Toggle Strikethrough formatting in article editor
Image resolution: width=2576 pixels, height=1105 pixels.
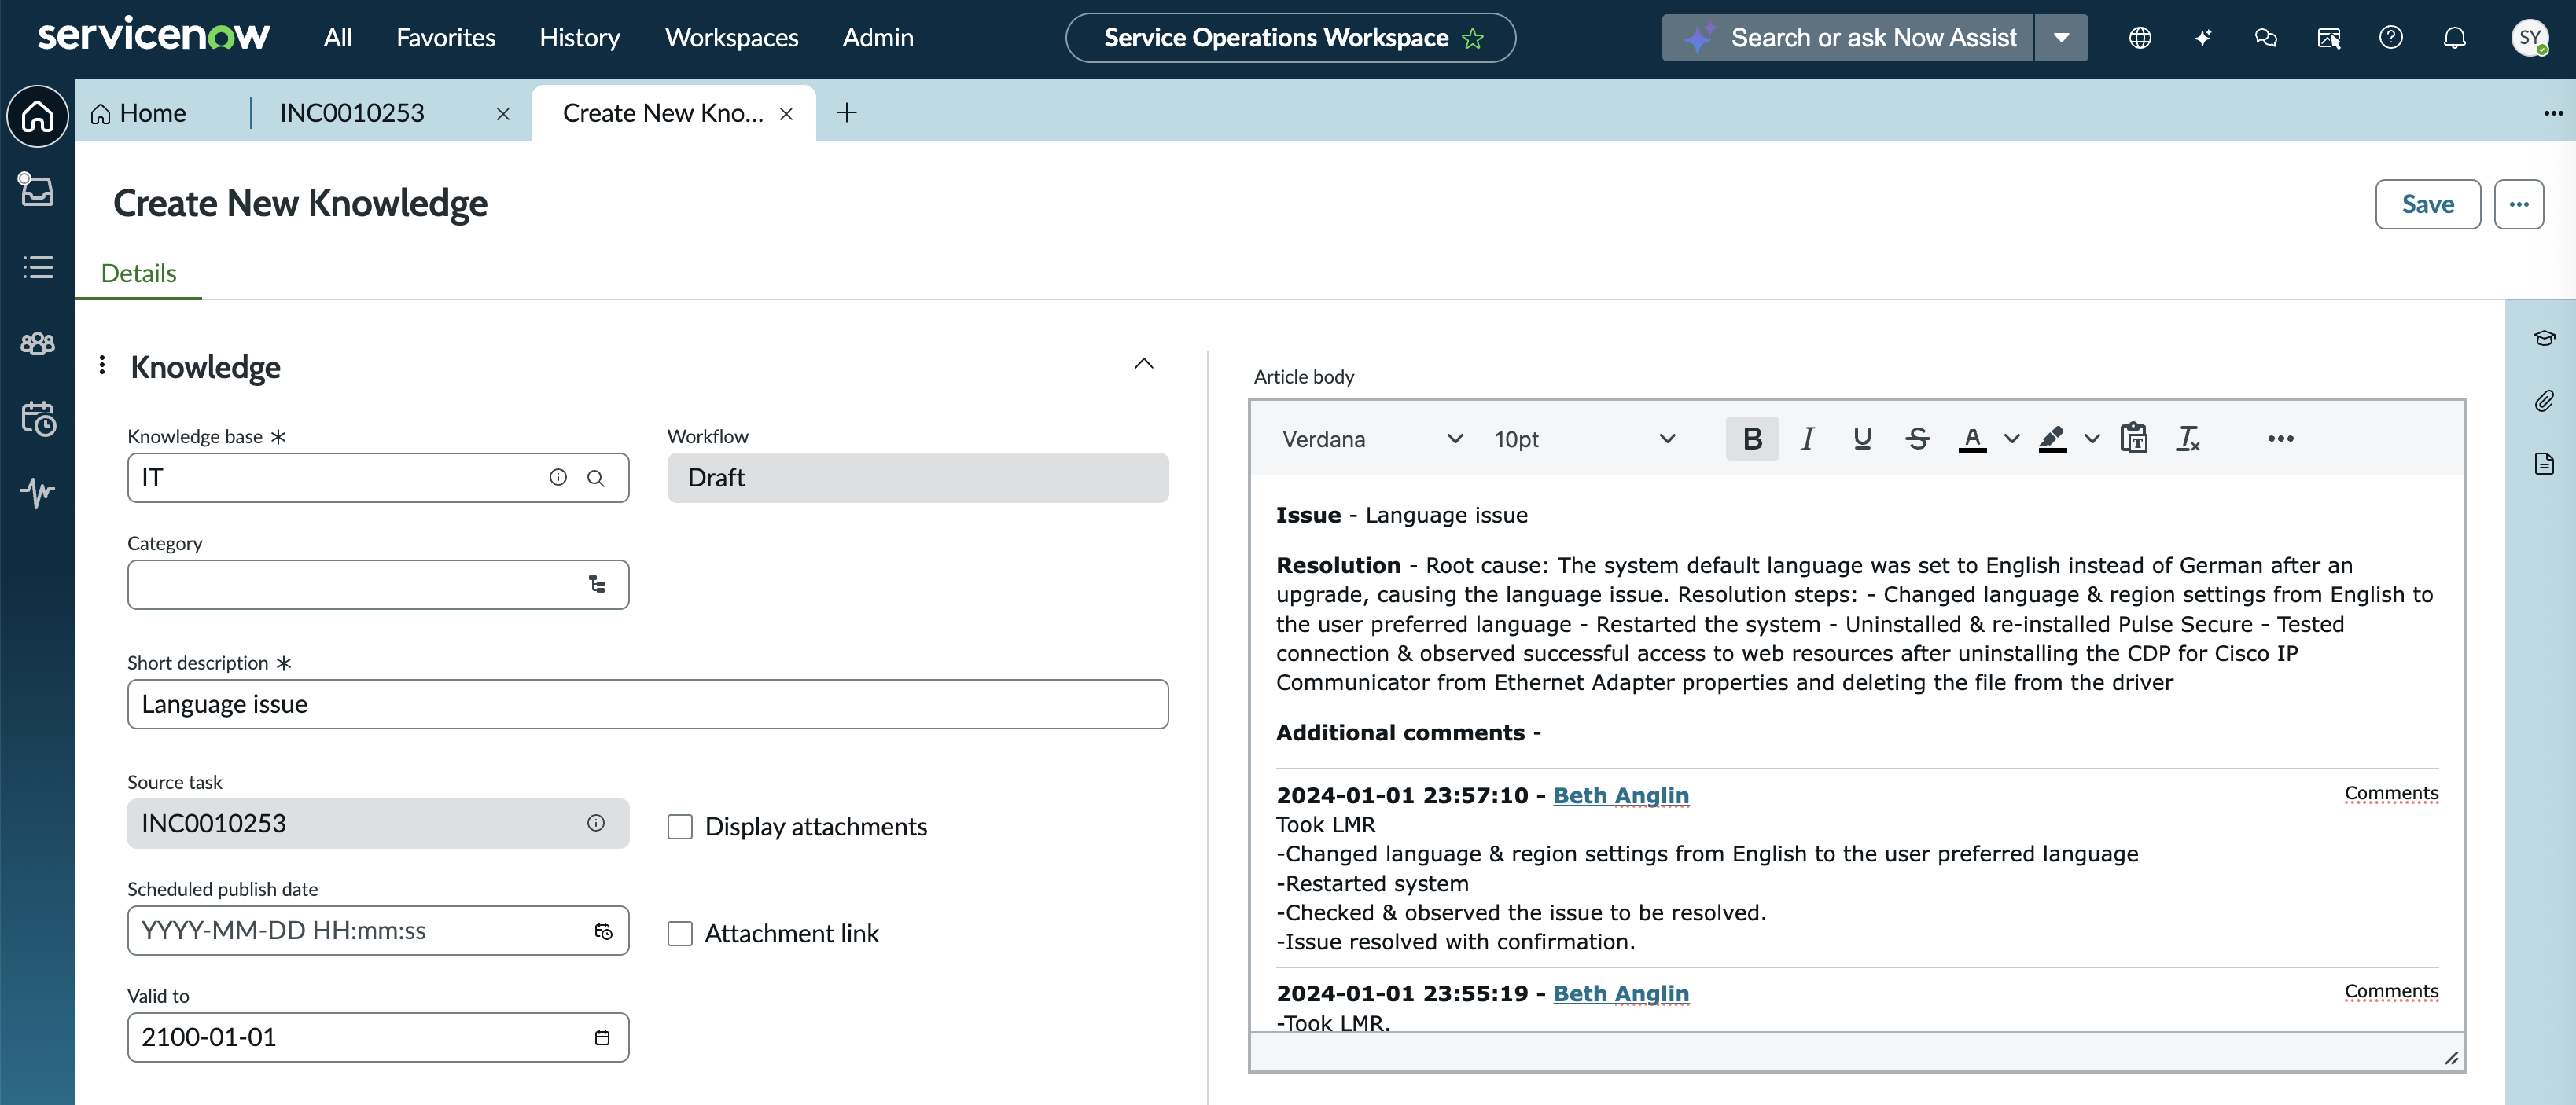click(1917, 439)
